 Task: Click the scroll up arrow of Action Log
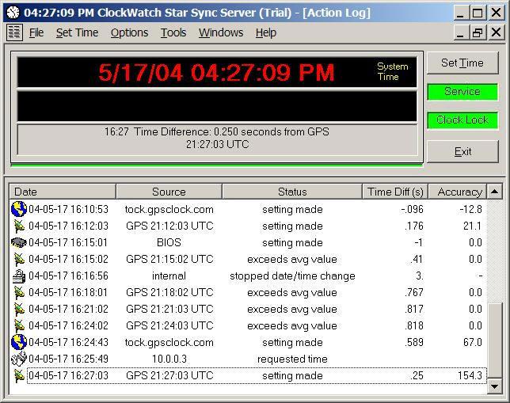click(494, 192)
